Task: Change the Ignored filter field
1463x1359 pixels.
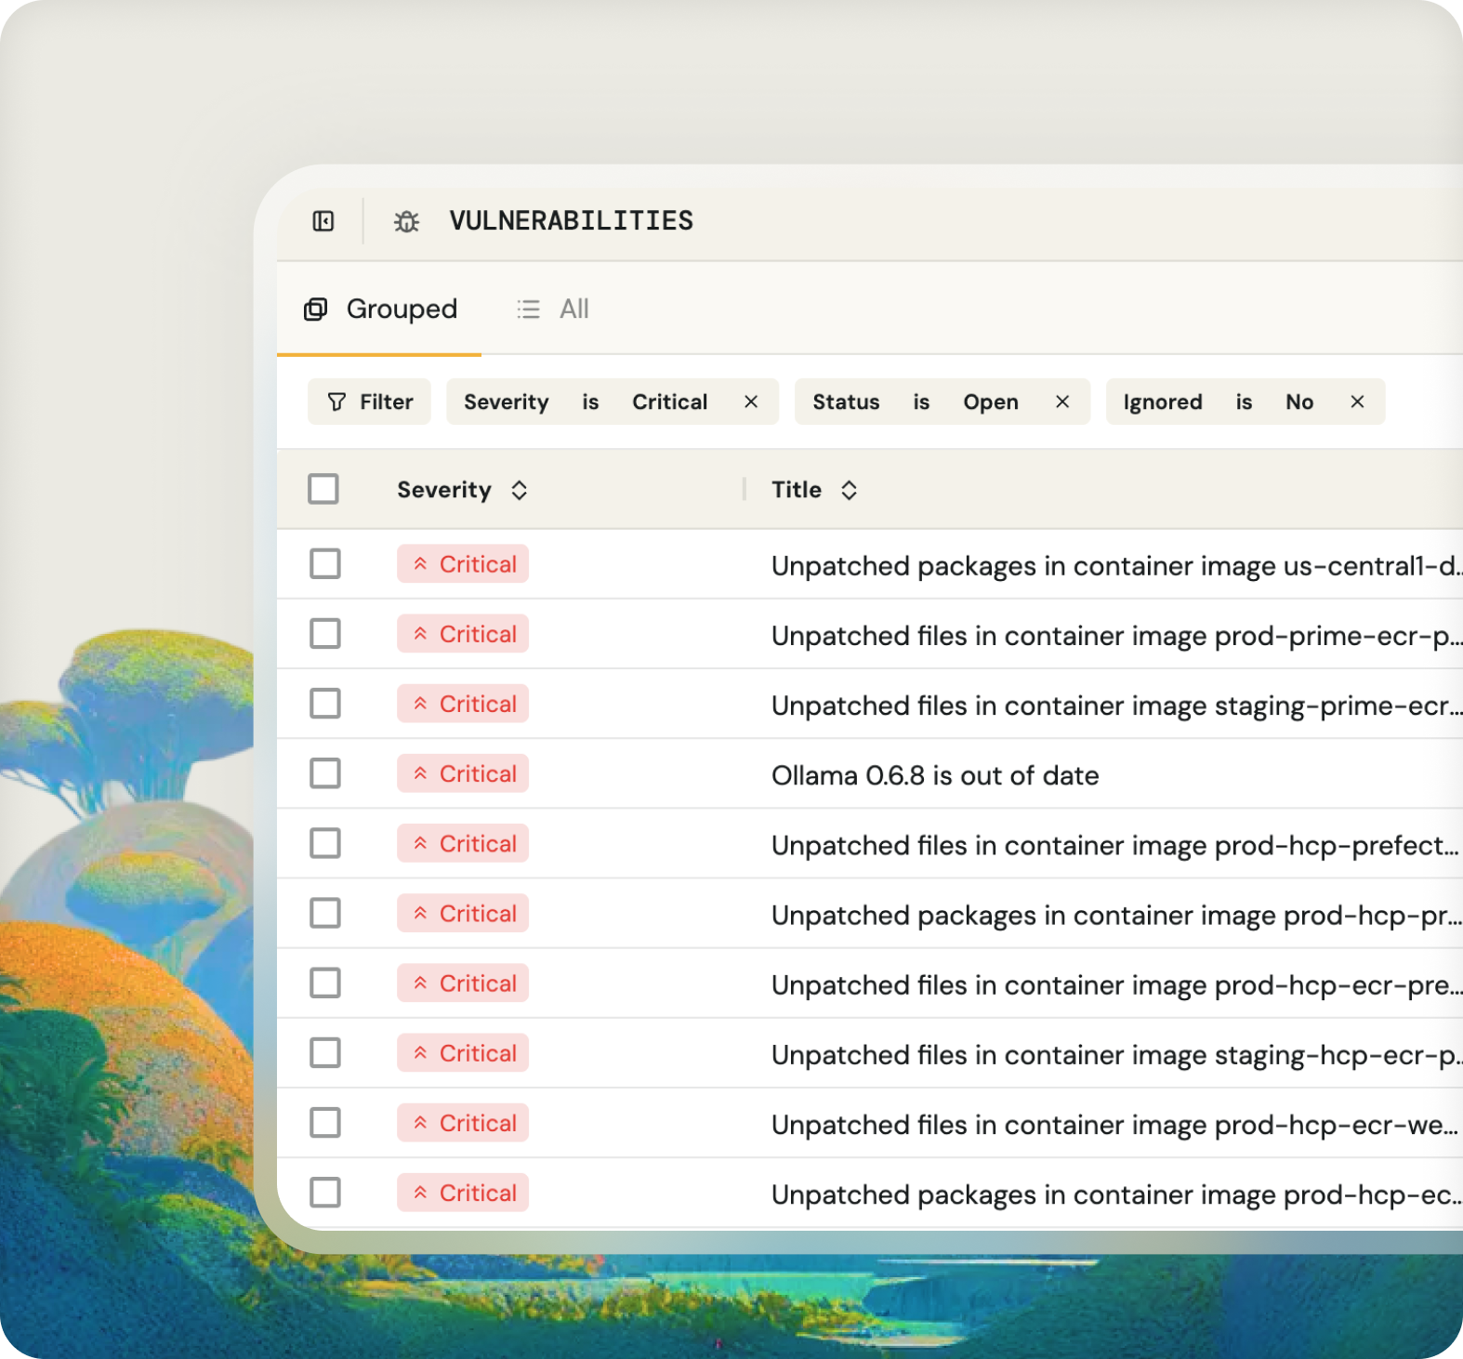Action: (1163, 402)
